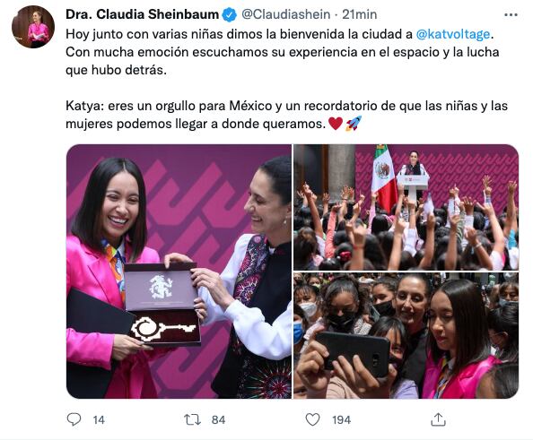Click the 21min timestamp
Image resolution: width=533 pixels, height=440 pixels.
pos(359,14)
